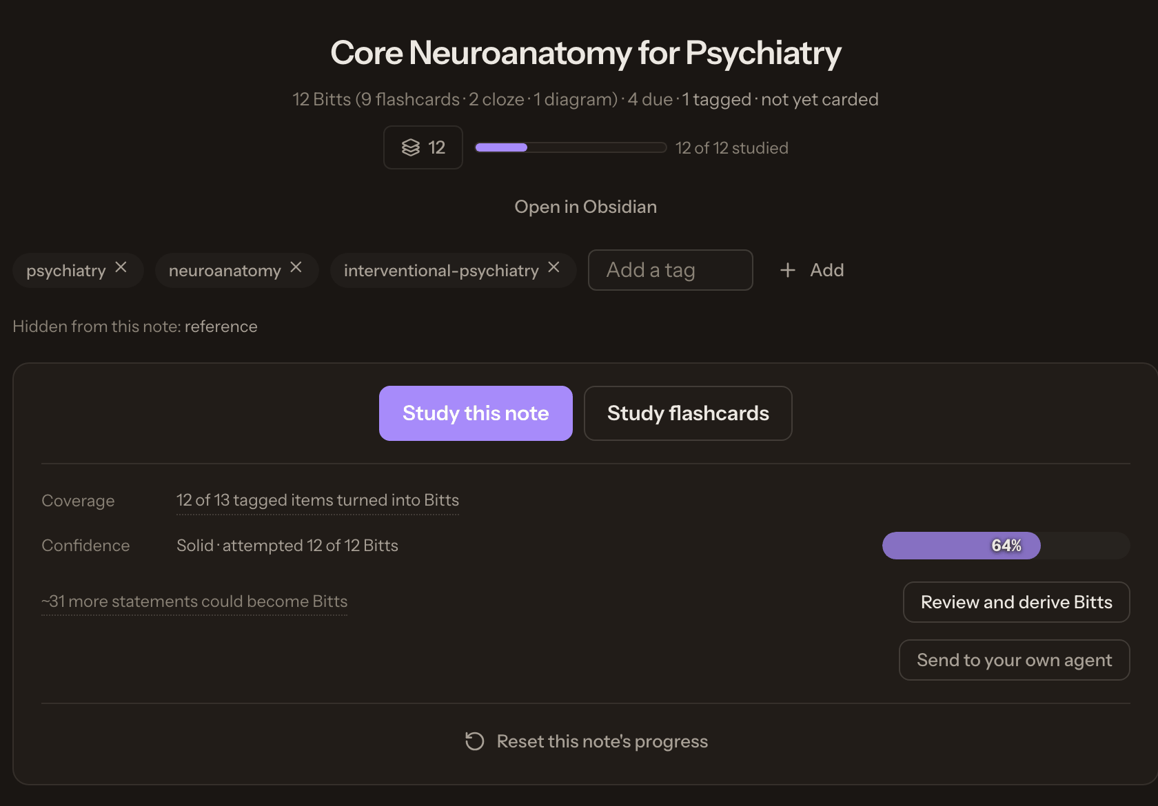Focus the Add a tag field
This screenshot has width=1158, height=806.
[670, 270]
